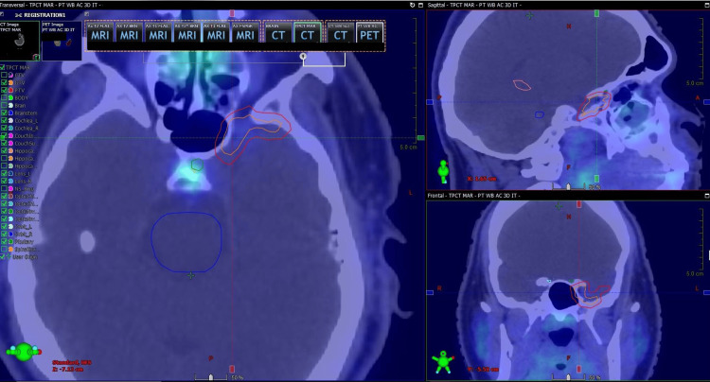
Task: Select the Lens_R structure name
Action: click(23, 182)
